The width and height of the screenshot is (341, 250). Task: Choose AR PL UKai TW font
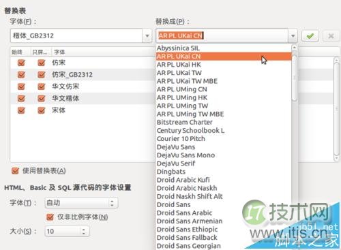[x=224, y=73]
